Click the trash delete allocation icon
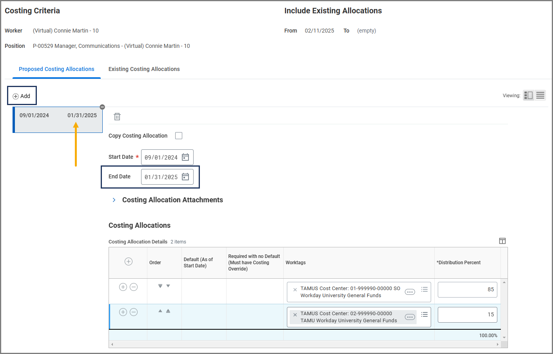553x354 pixels. [x=117, y=116]
